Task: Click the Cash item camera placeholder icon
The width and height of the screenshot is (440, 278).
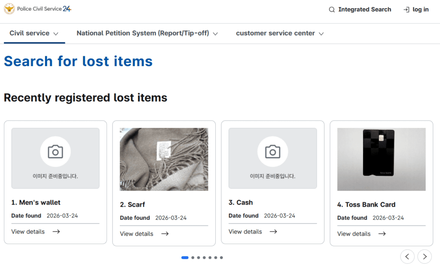Action: click(272, 151)
